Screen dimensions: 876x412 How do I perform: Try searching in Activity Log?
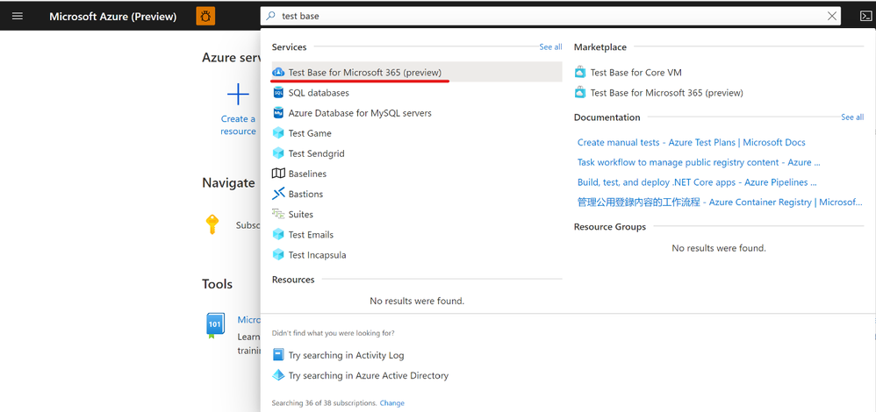coord(346,355)
